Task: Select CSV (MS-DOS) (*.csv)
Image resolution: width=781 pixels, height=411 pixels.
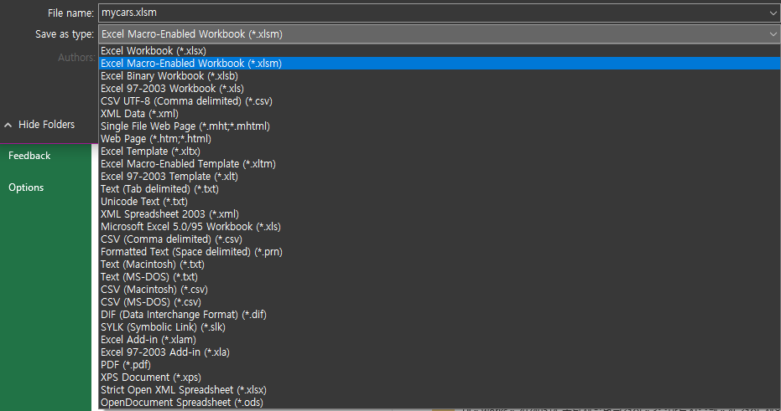Action: click(440, 301)
